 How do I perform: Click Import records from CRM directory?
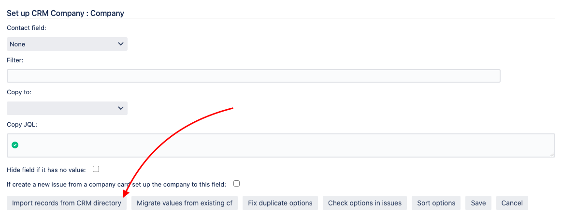point(67,203)
